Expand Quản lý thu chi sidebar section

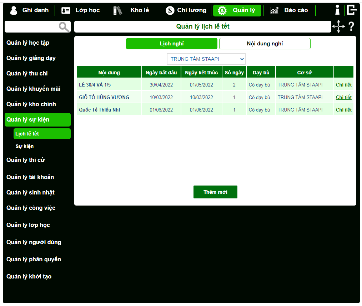(x=27, y=74)
